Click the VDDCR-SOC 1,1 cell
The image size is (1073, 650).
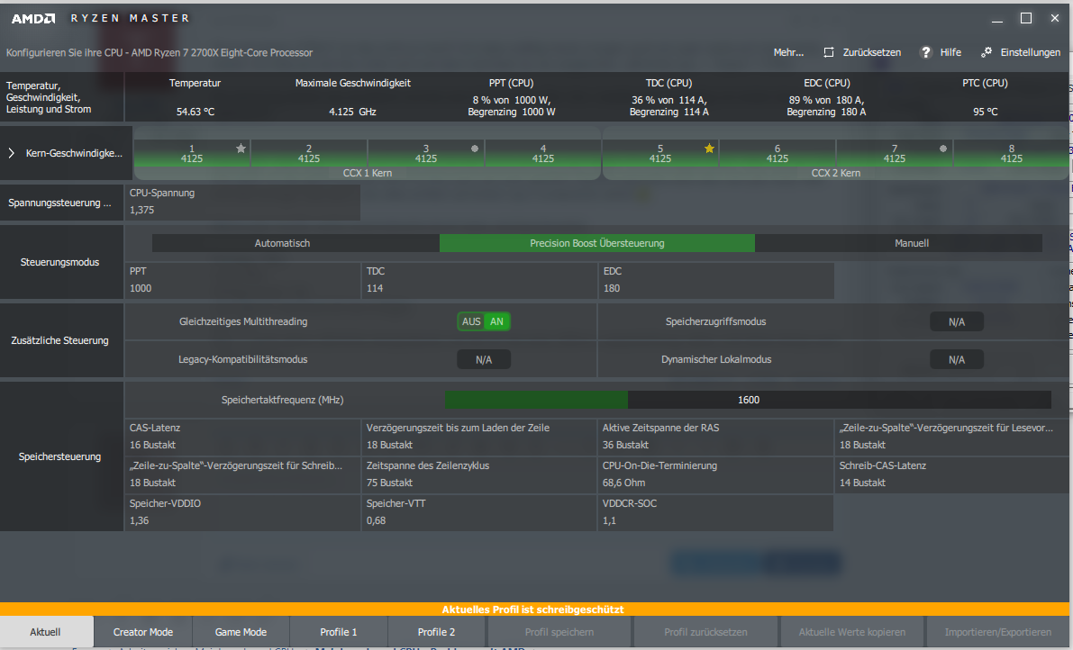click(716, 512)
